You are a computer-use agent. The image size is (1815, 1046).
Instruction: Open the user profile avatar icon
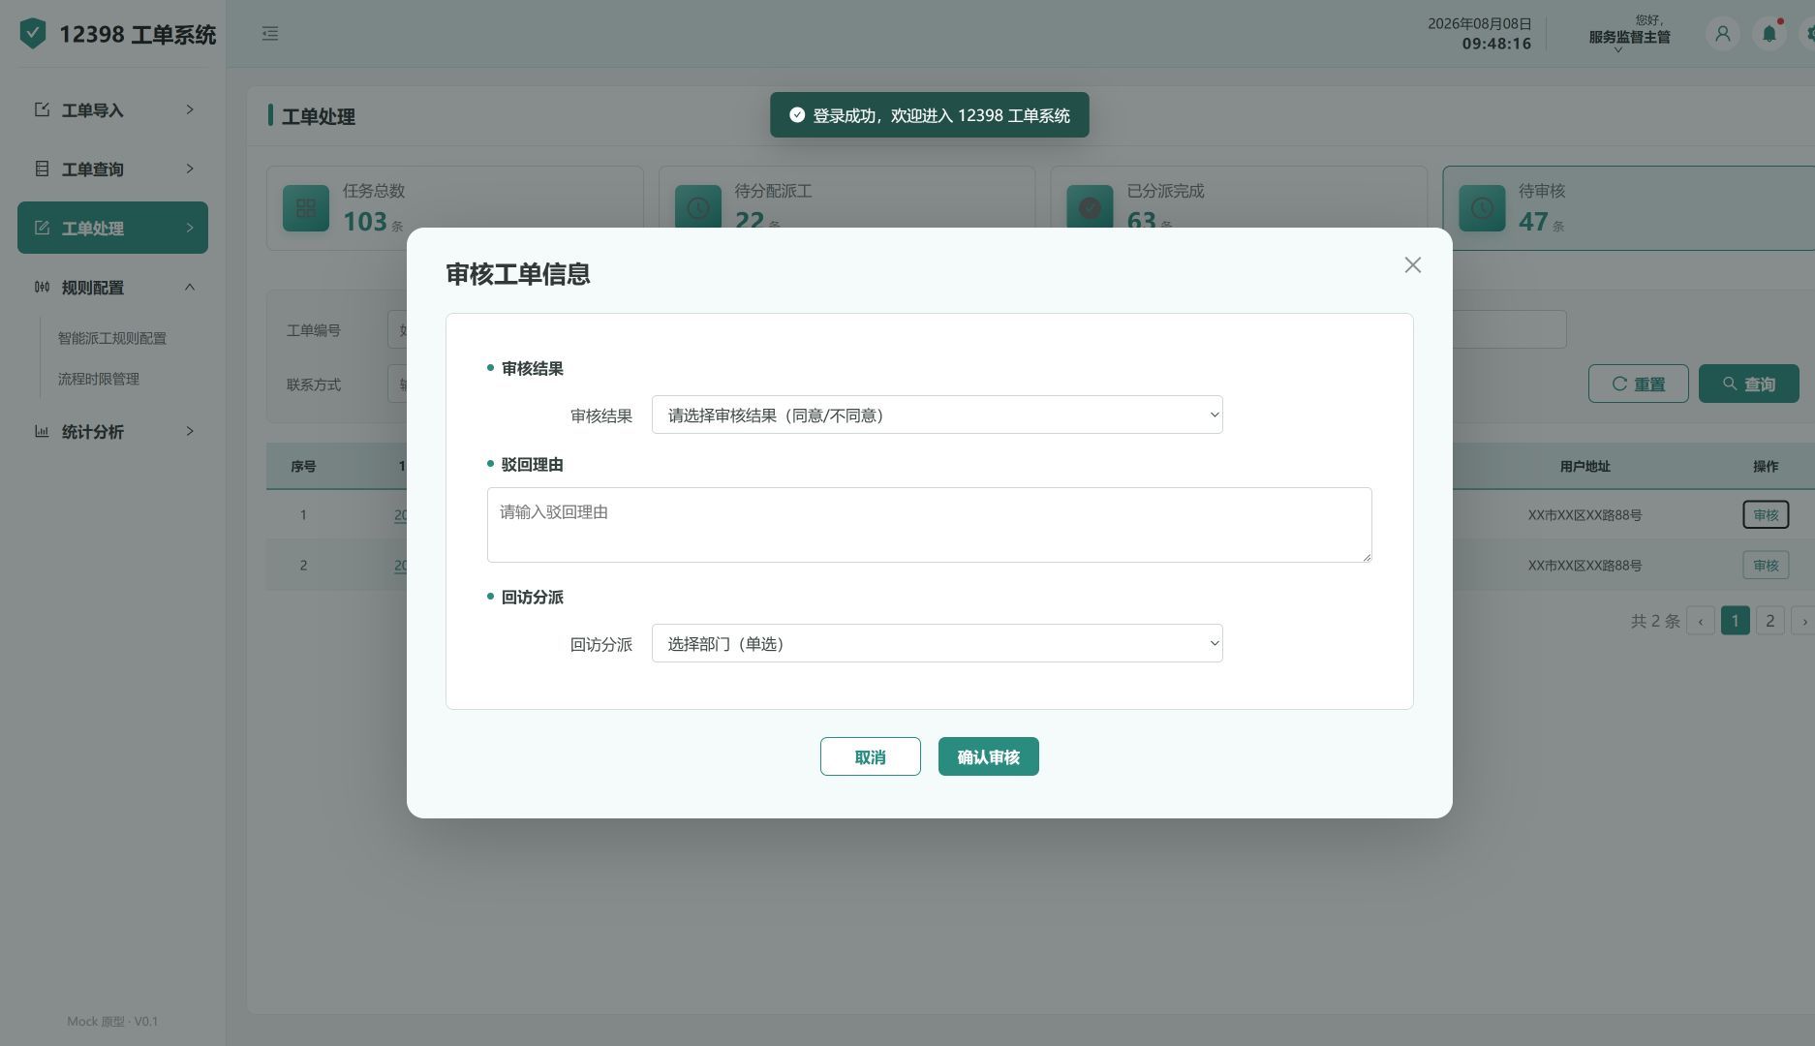(1722, 34)
